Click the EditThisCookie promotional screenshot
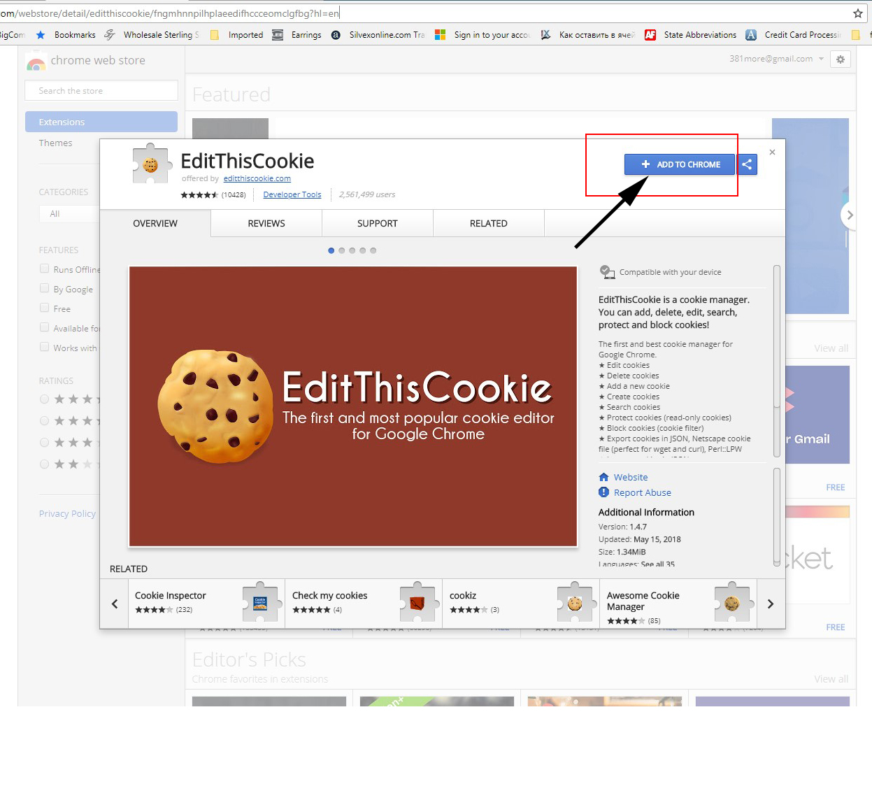872x791 pixels. click(353, 406)
